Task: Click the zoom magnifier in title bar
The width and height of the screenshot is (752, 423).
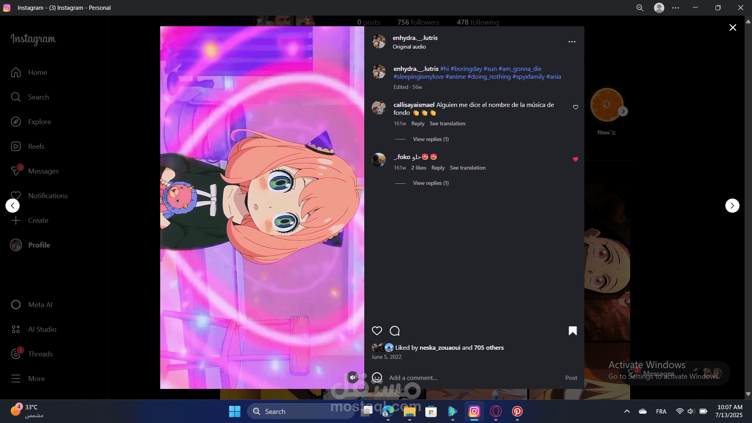Action: (640, 8)
